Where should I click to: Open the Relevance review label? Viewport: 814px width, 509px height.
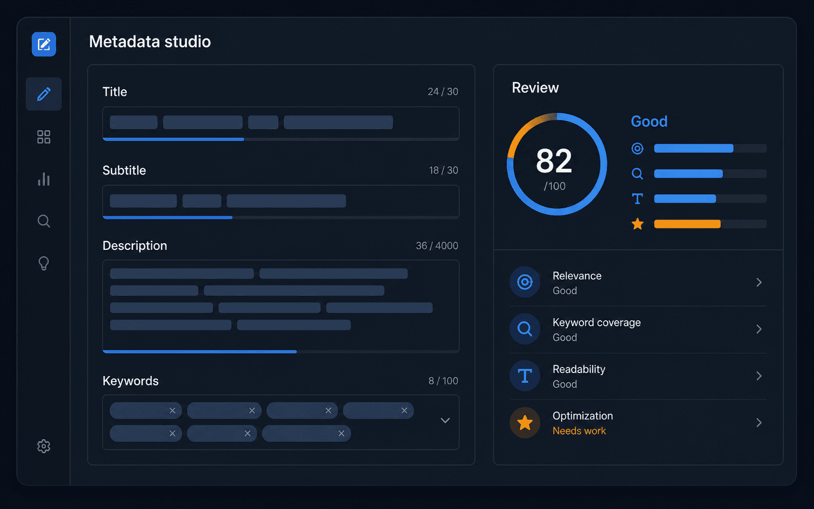click(x=577, y=276)
